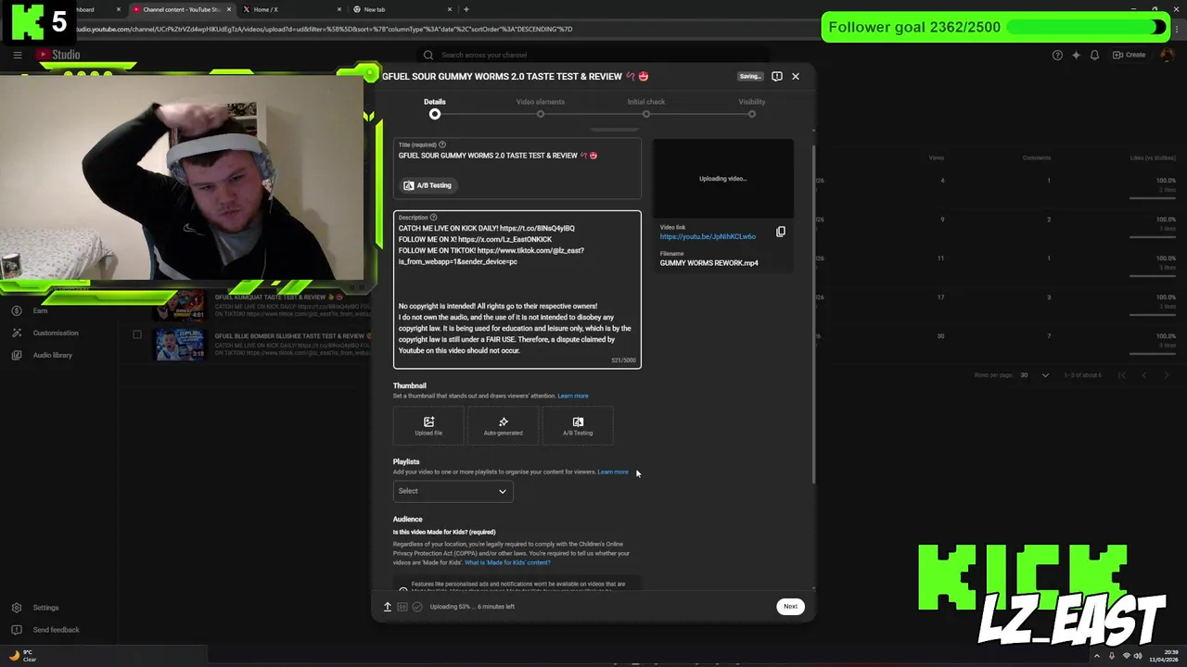Click the network icon in the system tray
Image resolution: width=1187 pixels, height=667 pixels.
pyautogui.click(x=1125, y=656)
